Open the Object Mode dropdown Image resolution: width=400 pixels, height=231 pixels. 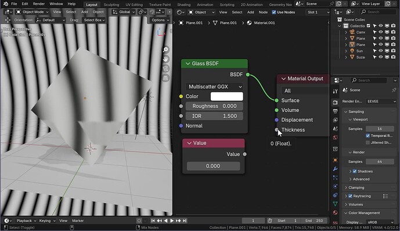33,12
